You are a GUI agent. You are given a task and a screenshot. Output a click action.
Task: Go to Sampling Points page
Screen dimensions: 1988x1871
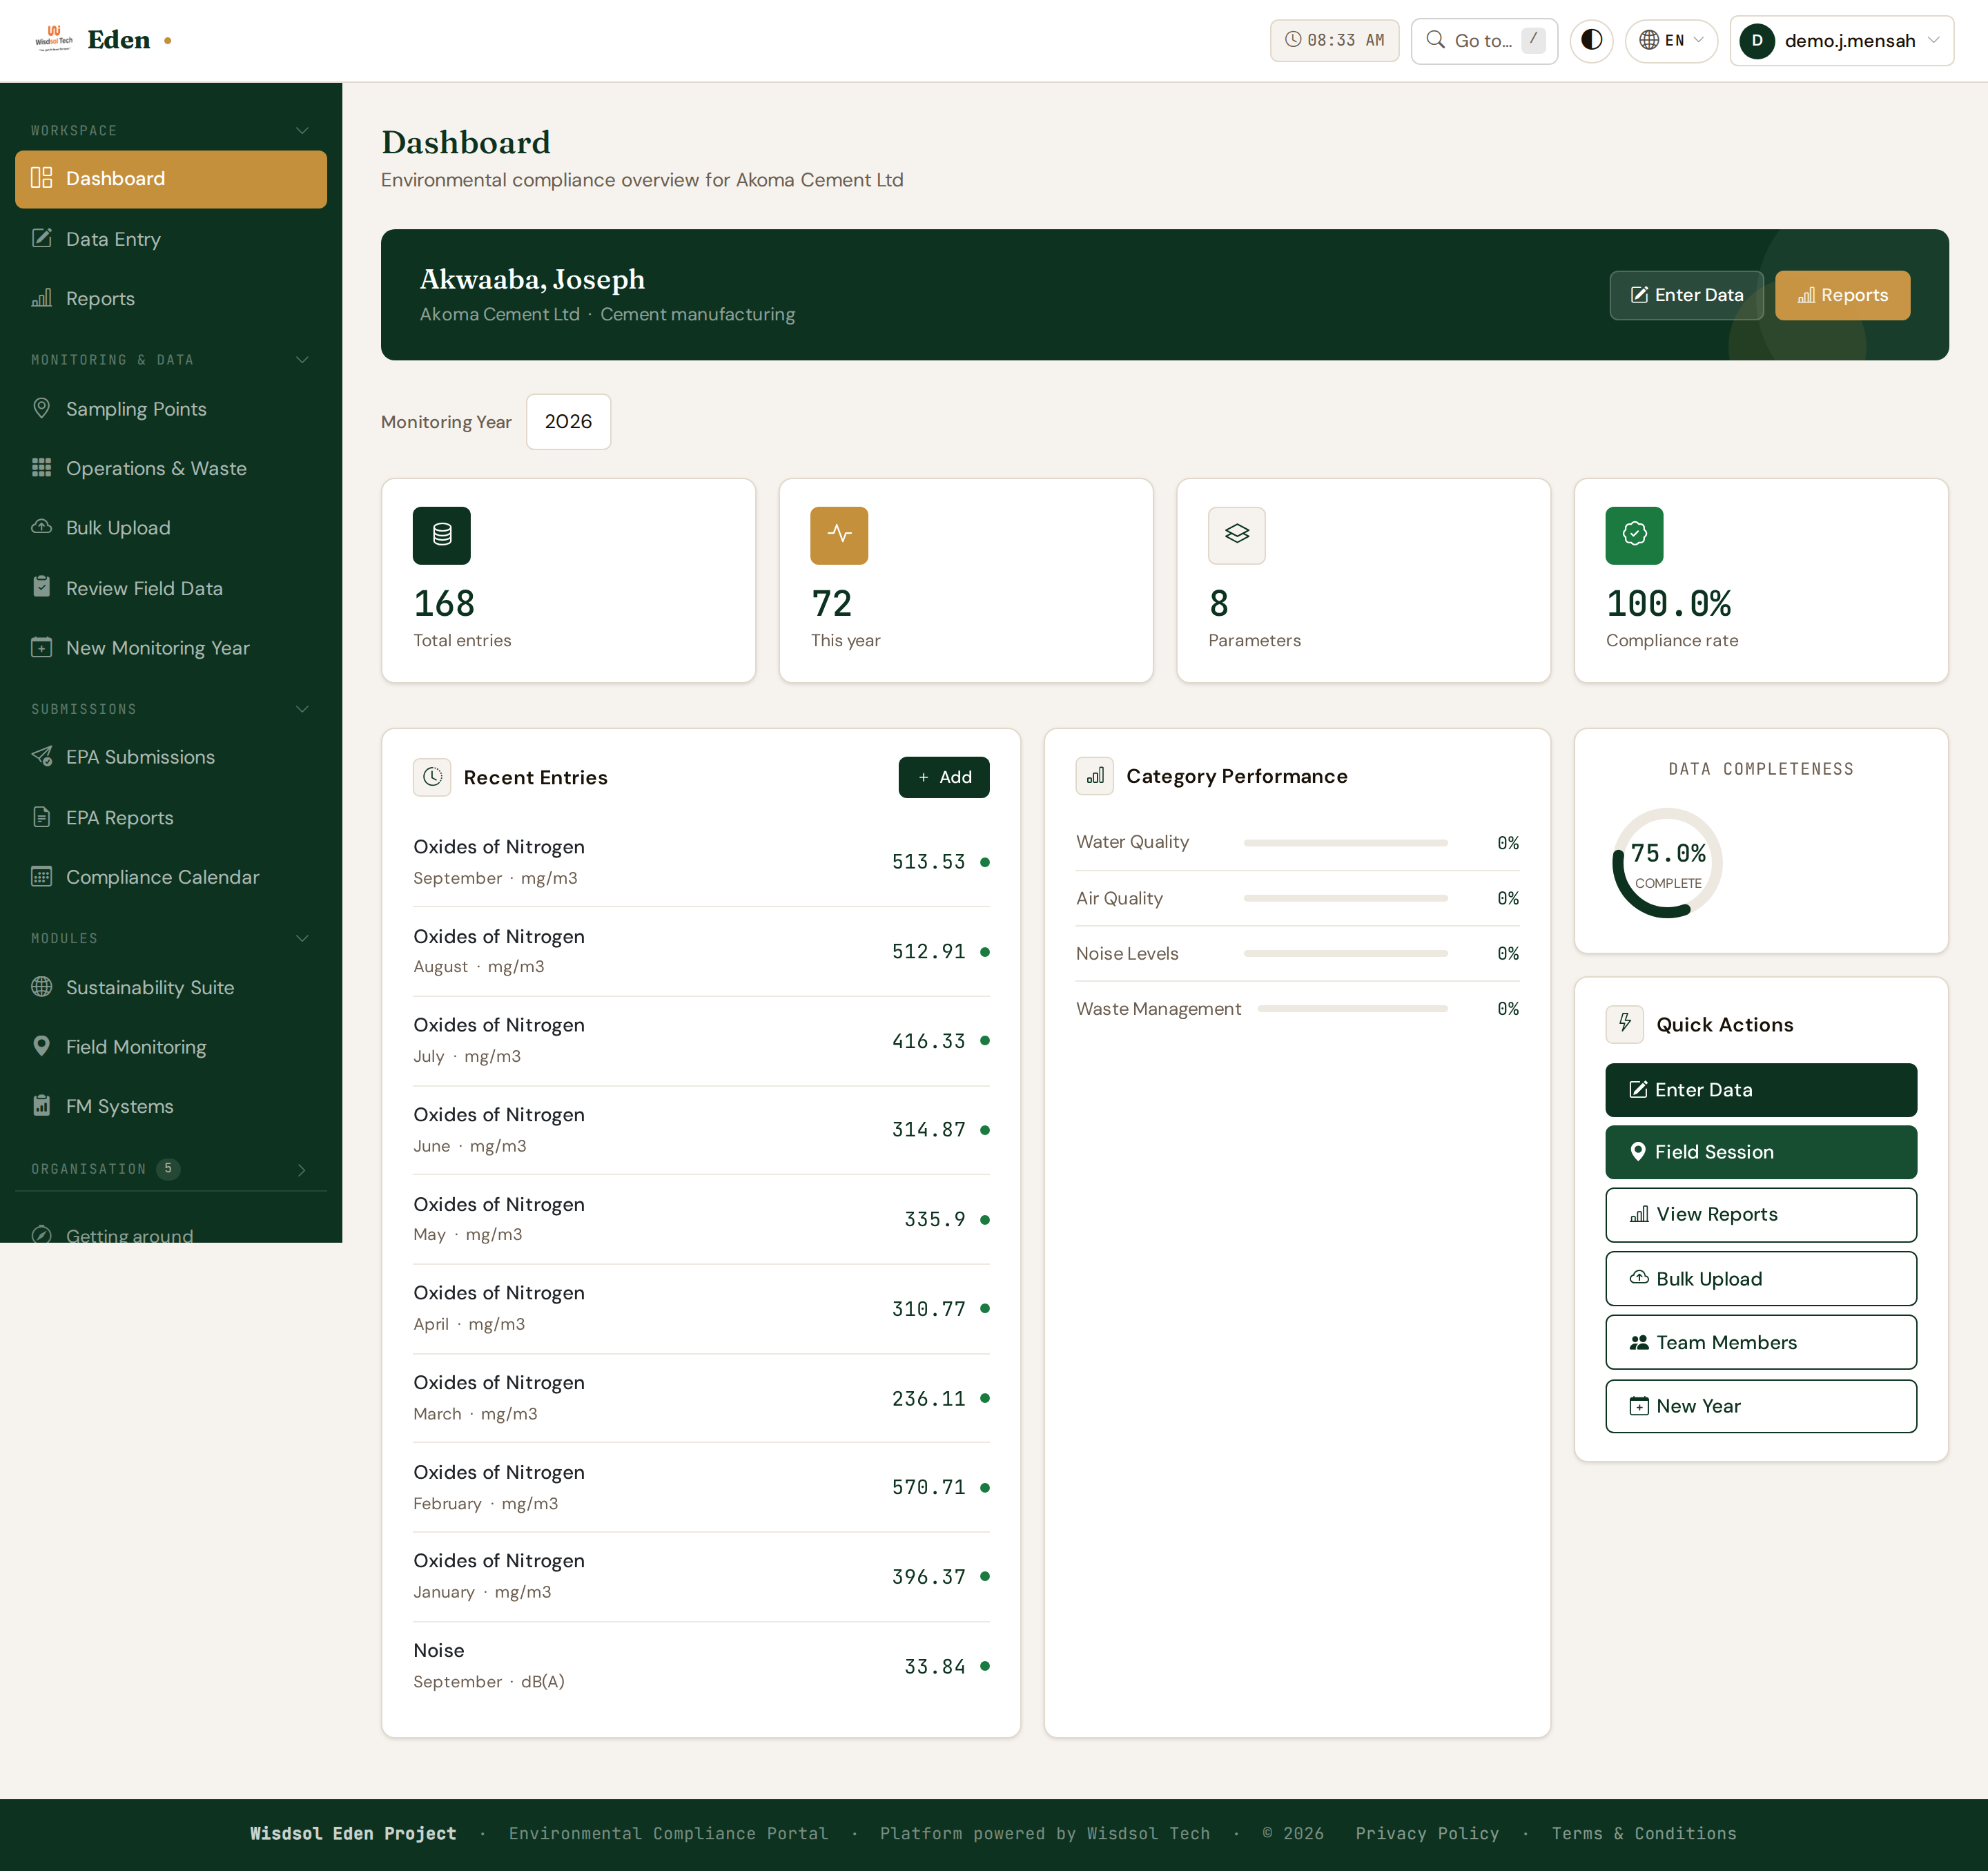point(171,408)
